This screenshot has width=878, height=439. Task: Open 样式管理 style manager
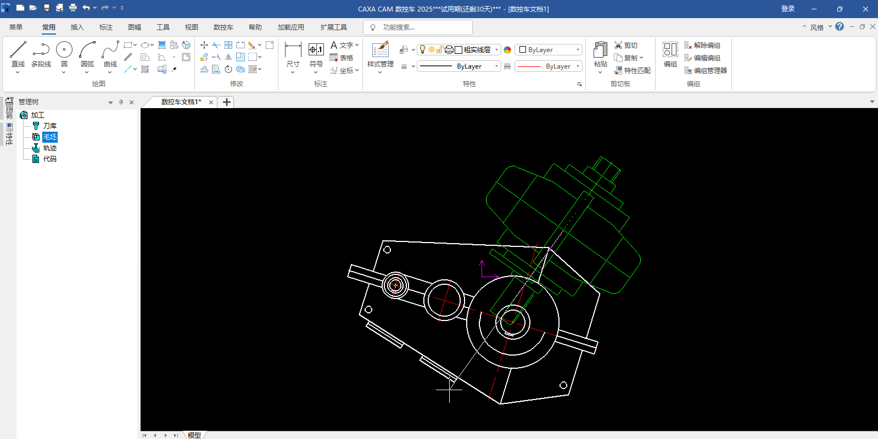(380, 50)
